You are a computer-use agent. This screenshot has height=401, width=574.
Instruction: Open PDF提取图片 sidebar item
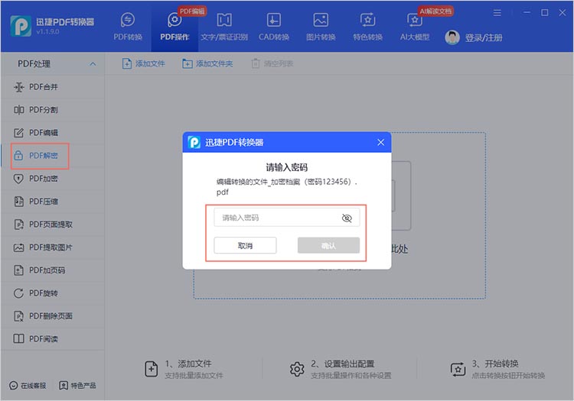[52, 247]
